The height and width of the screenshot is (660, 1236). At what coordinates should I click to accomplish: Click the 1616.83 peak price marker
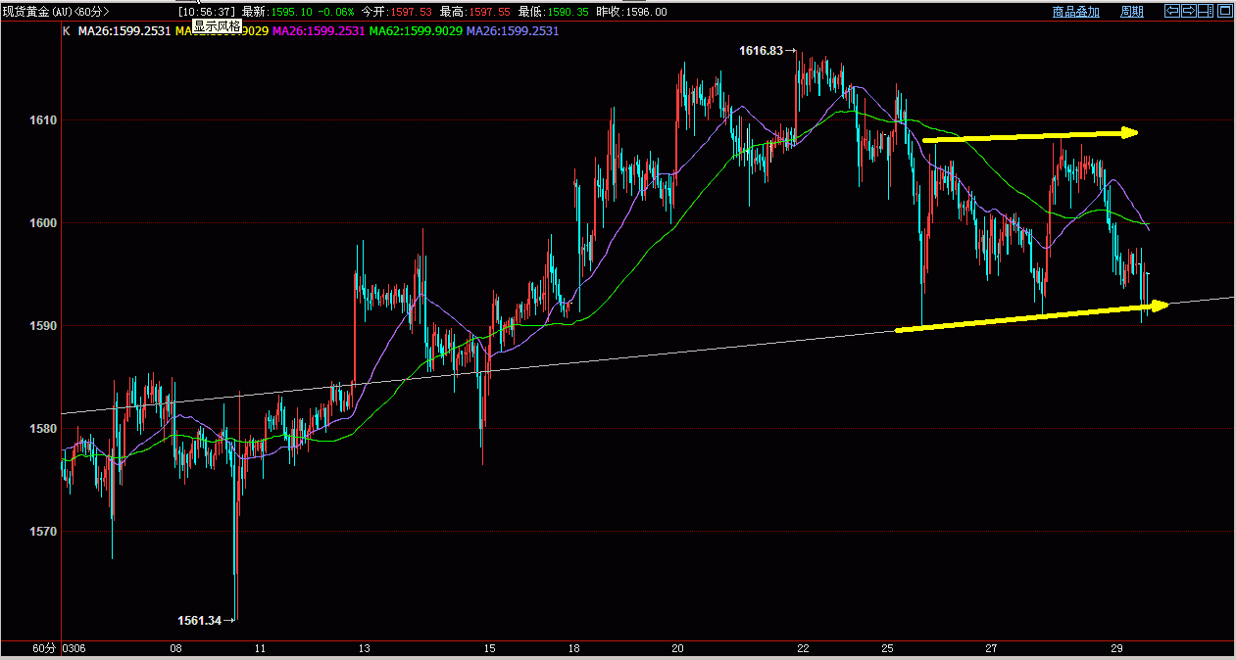pos(763,51)
